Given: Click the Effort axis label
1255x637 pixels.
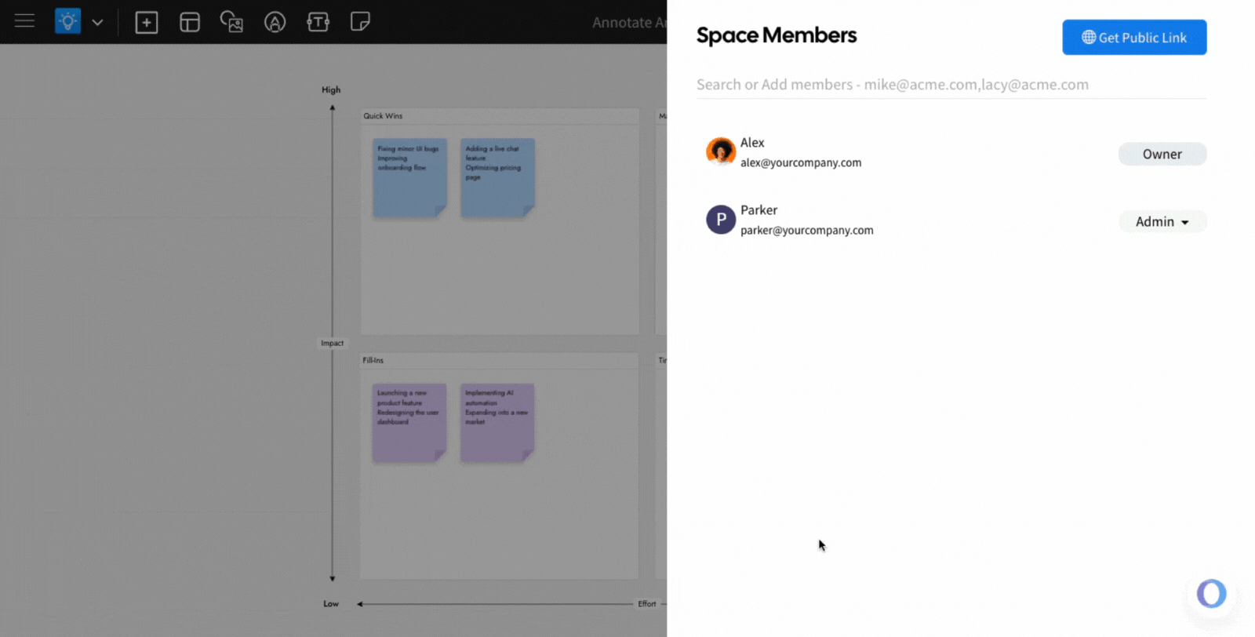Looking at the screenshot, I should pyautogui.click(x=646, y=604).
